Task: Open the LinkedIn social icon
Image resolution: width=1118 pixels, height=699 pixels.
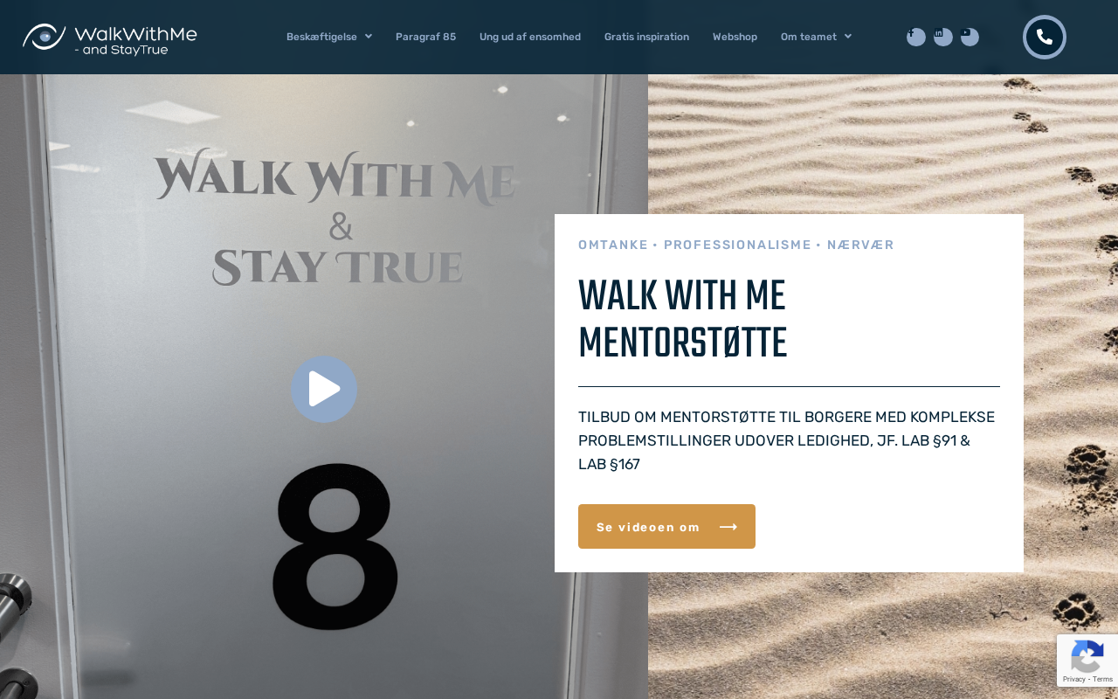Action: 943,37
